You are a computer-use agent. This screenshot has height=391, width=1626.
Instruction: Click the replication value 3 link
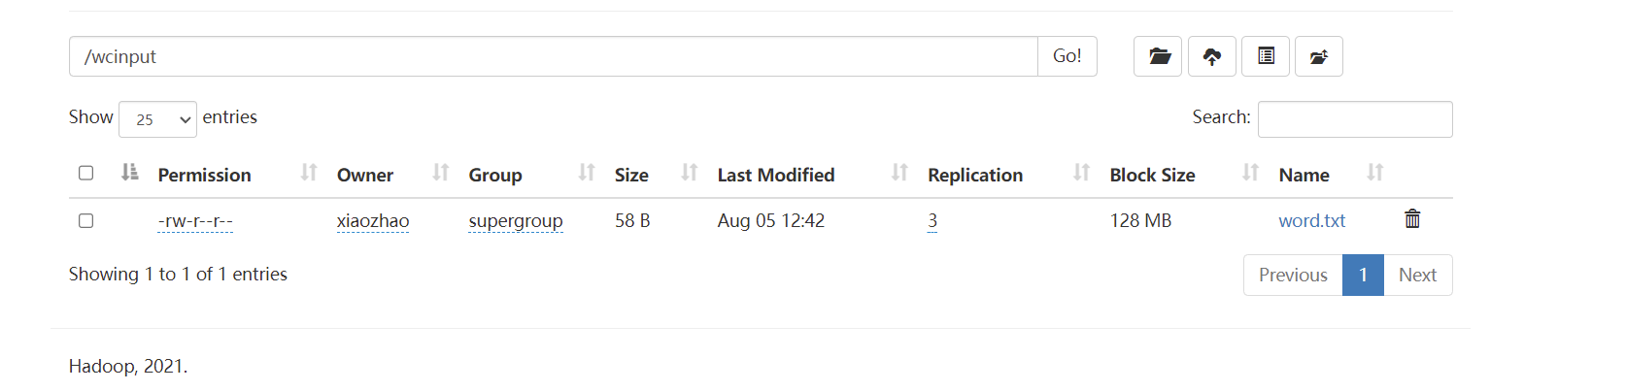(932, 220)
